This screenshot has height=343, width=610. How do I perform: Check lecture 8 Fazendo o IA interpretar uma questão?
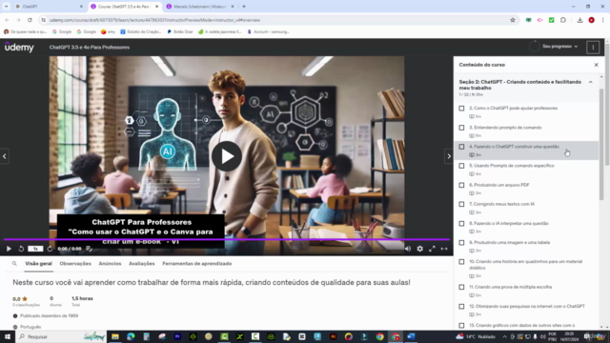coord(461,224)
